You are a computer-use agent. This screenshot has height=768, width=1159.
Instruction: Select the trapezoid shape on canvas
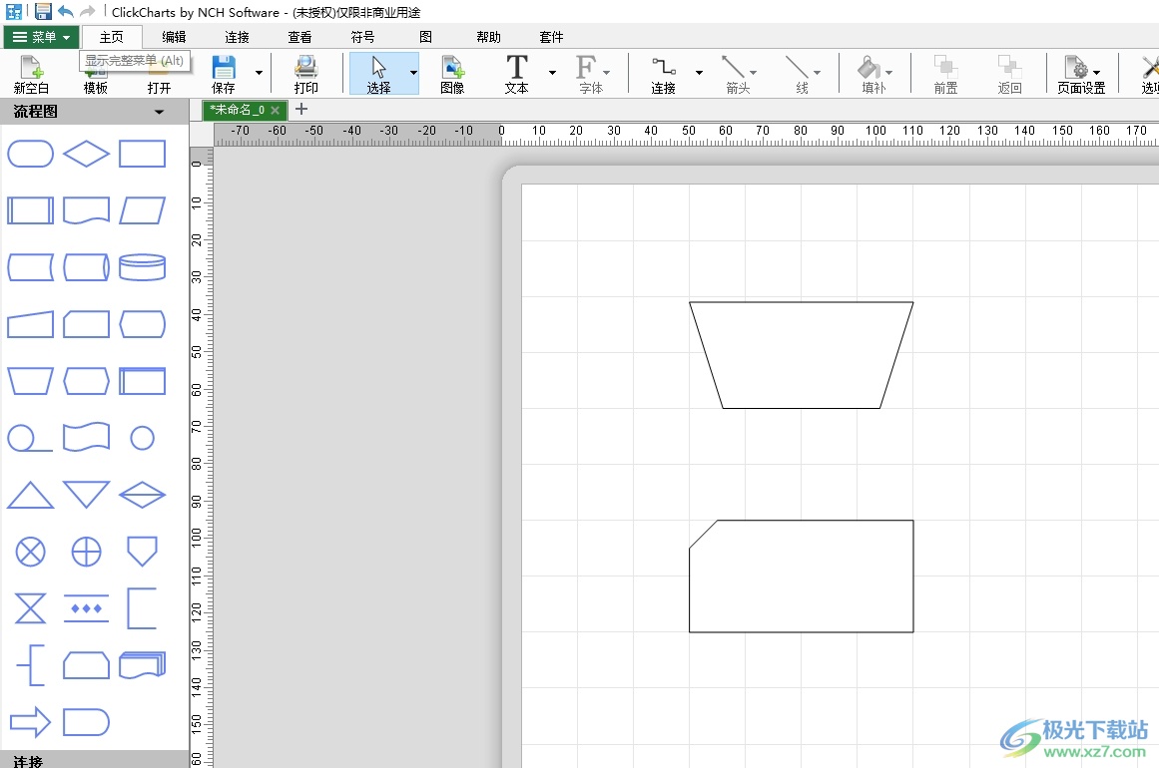[x=802, y=355]
